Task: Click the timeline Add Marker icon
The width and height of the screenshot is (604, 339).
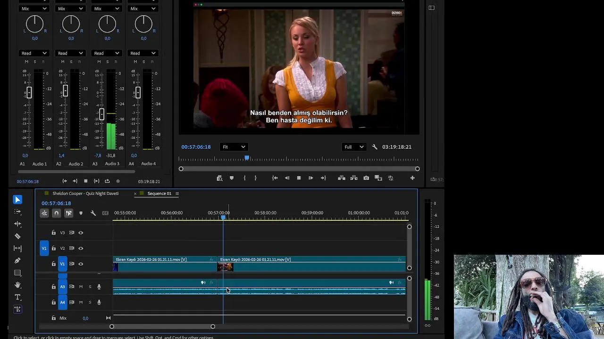Action: pos(81,213)
